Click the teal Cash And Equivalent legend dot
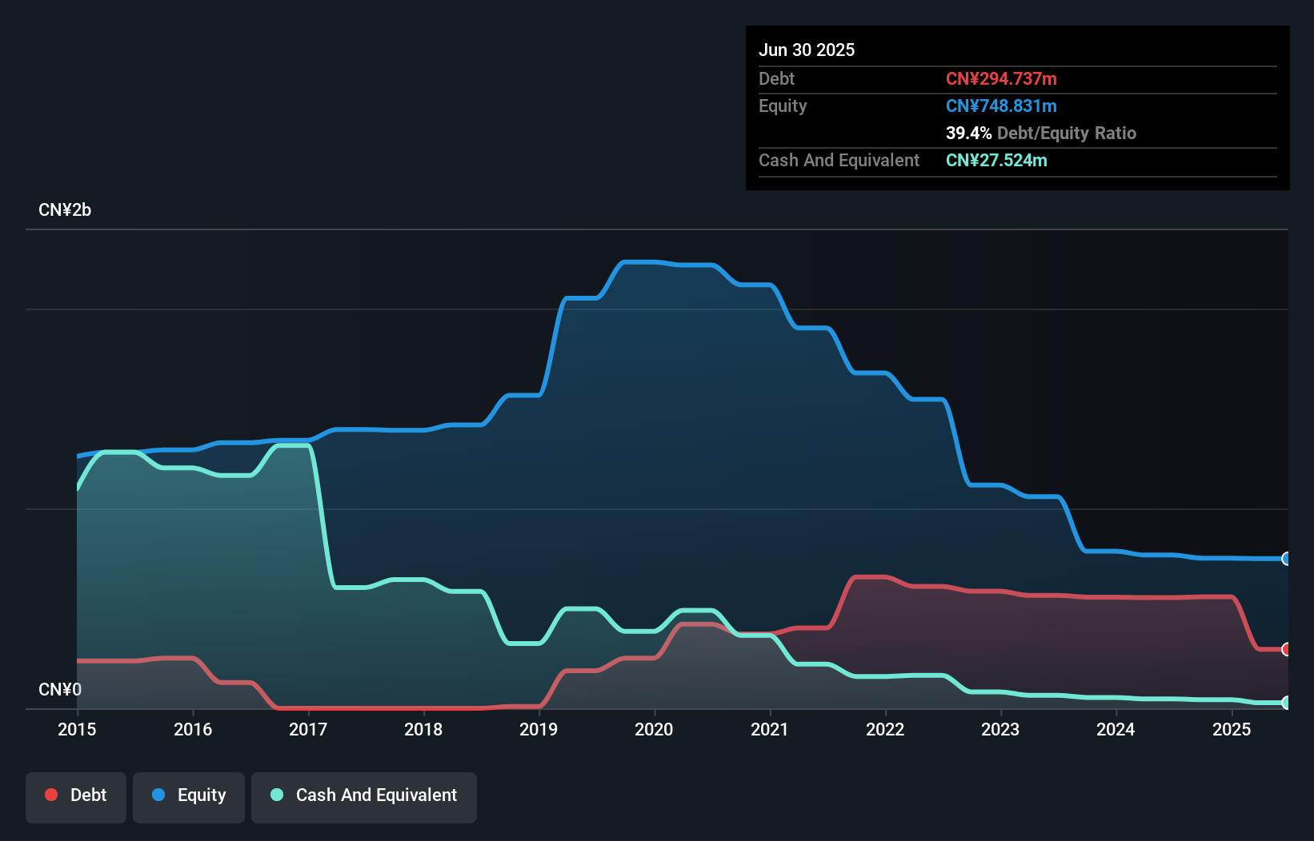This screenshot has height=841, width=1314. (x=276, y=795)
